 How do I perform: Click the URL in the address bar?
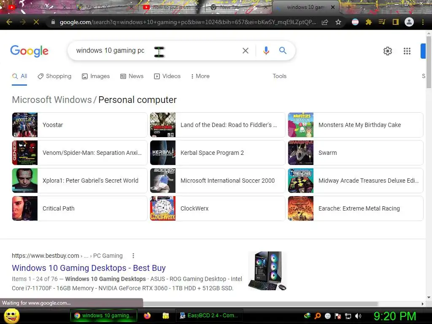point(188,22)
